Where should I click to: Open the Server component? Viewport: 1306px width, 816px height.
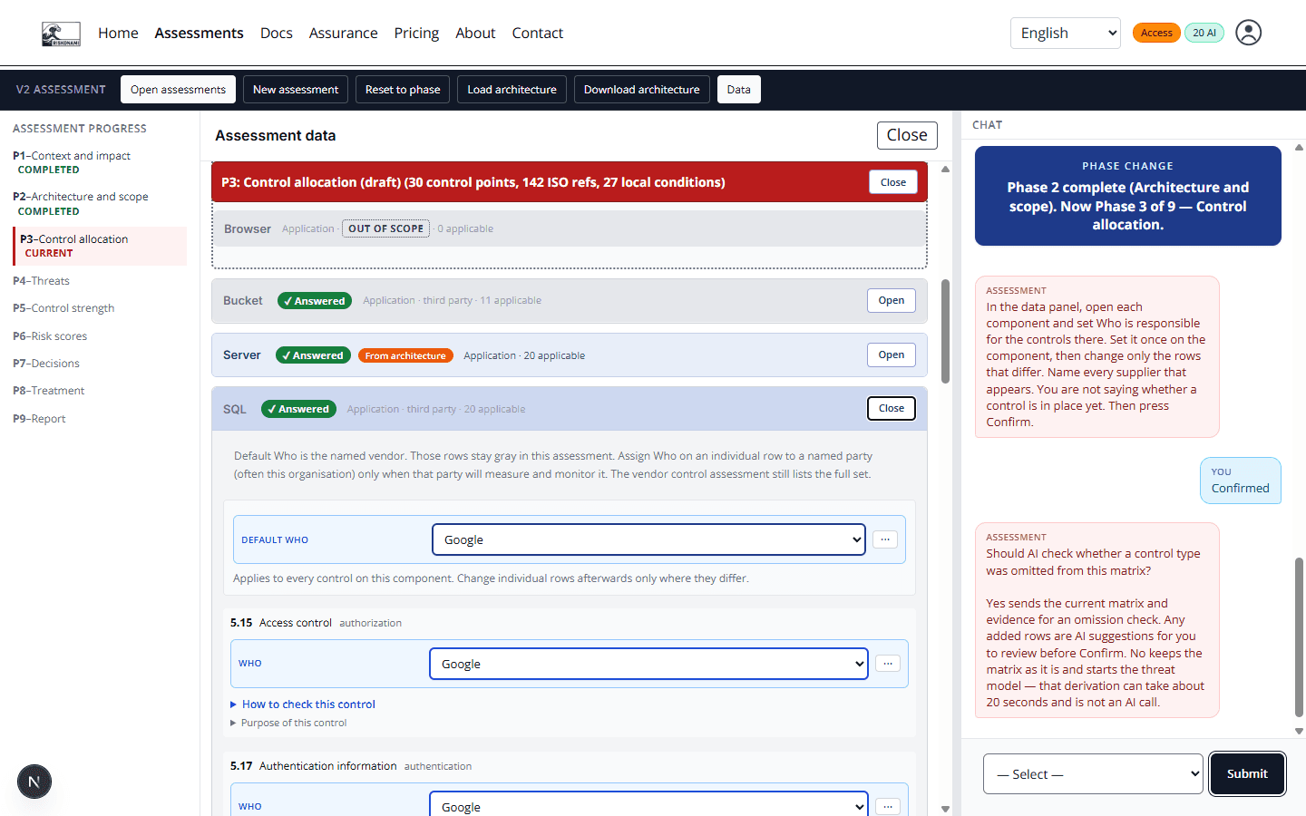(892, 355)
